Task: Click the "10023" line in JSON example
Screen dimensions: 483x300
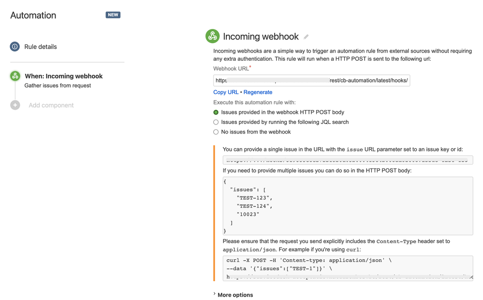Action: tap(248, 215)
